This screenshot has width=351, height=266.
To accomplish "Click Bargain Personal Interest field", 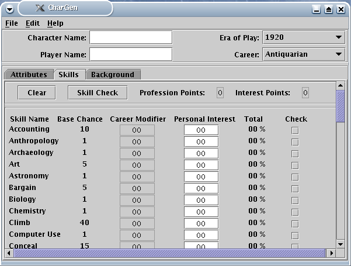I will click(201, 188).
